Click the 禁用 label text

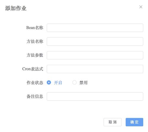pyautogui.click(x=83, y=83)
